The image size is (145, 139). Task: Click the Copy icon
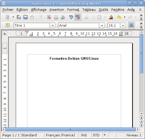coord(94,17)
